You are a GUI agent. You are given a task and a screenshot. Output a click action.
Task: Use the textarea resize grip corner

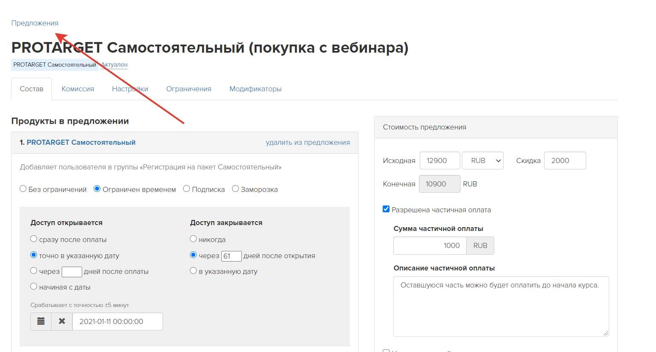coord(606,333)
